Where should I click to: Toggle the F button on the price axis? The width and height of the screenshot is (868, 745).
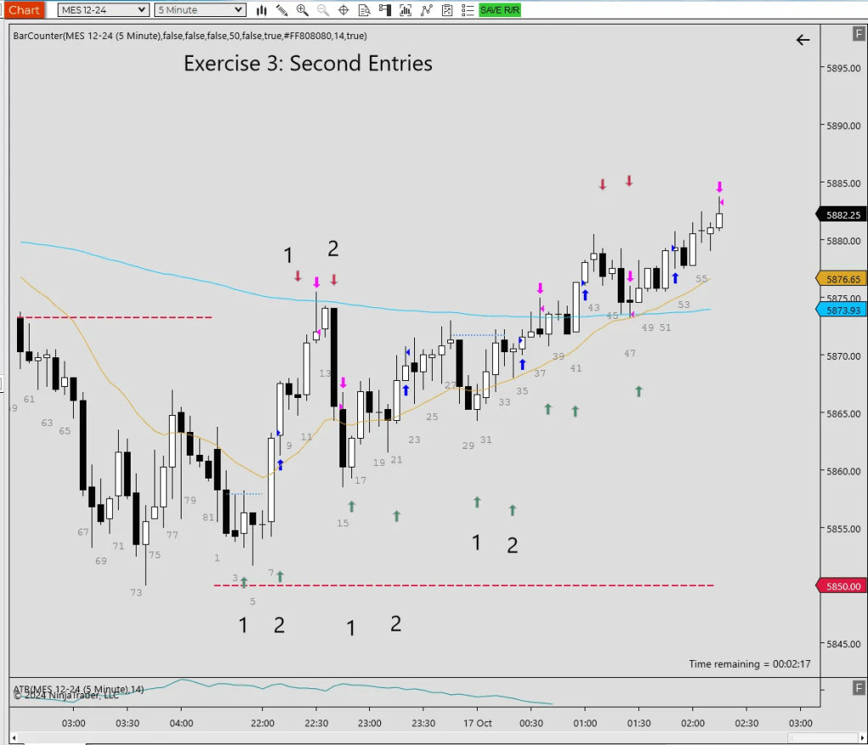point(859,33)
